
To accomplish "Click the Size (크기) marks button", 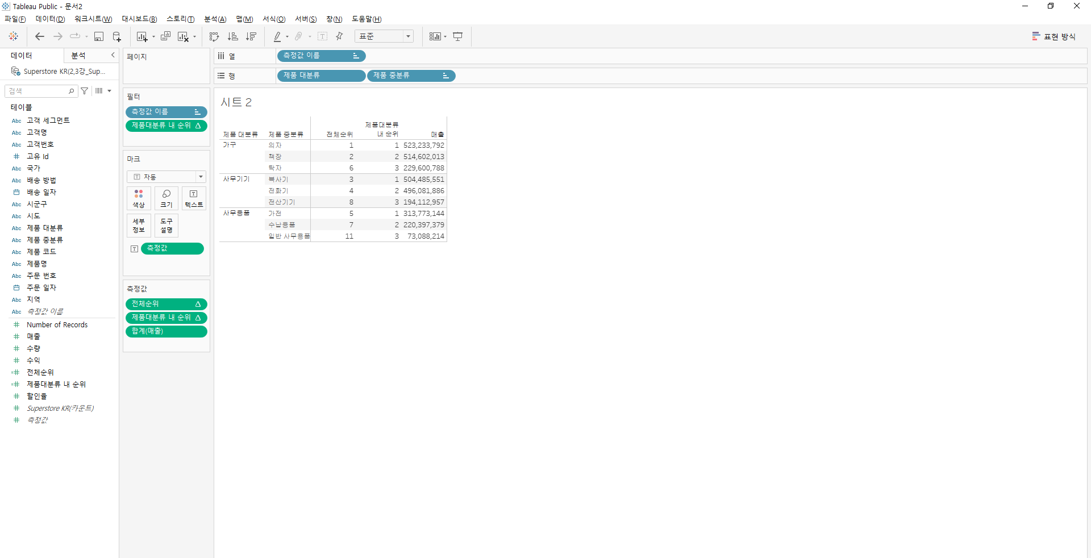I will point(166,198).
